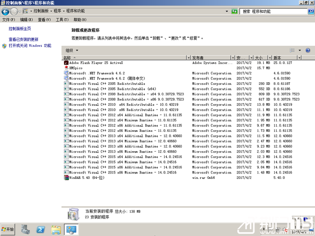Image resolution: width=315 pixels, height=236 pixels.
Task: Launch PowerShell from taskbar
Action: pos(40,229)
